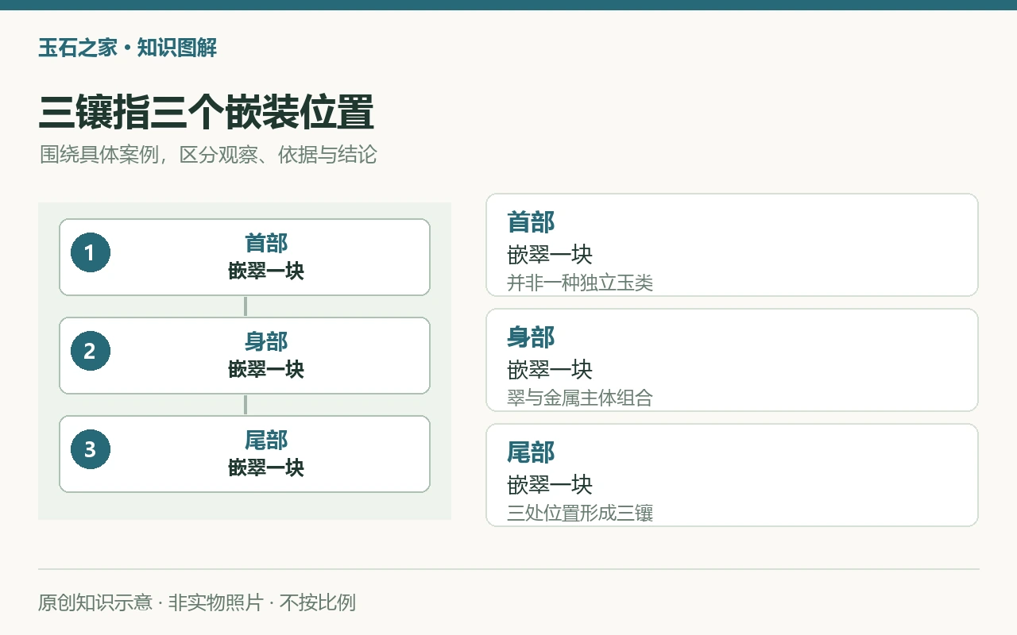Click 尾部 heading in the right-side card
The height and width of the screenshot is (635, 1017).
tap(531, 452)
